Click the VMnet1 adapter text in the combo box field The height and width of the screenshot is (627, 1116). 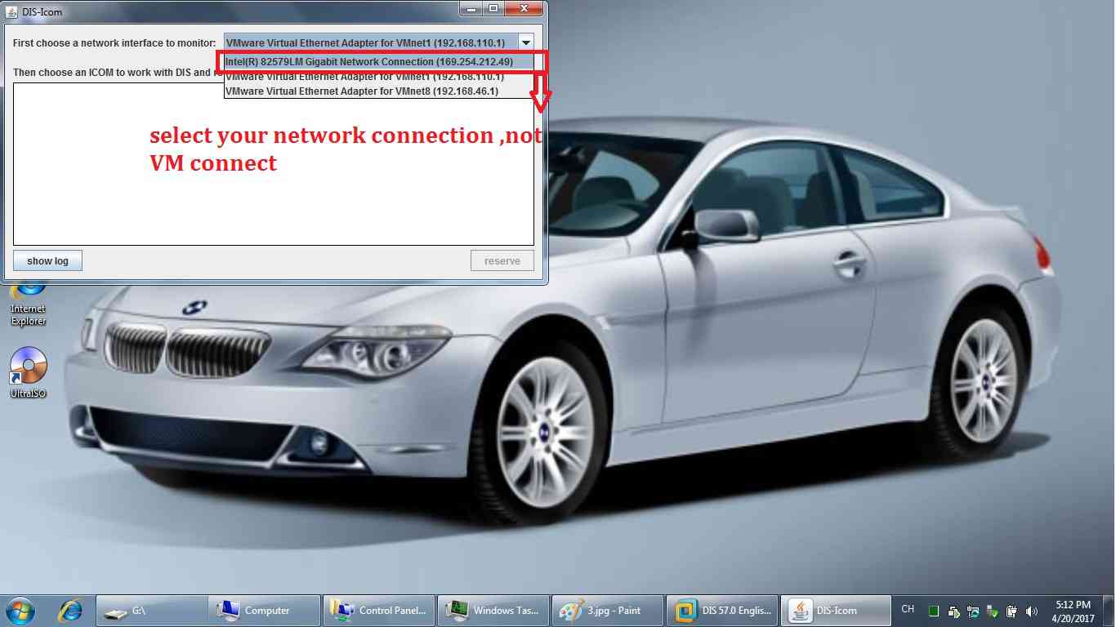[365, 42]
